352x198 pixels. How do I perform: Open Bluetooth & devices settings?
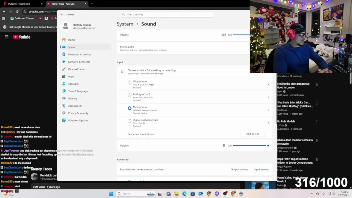(x=86, y=54)
